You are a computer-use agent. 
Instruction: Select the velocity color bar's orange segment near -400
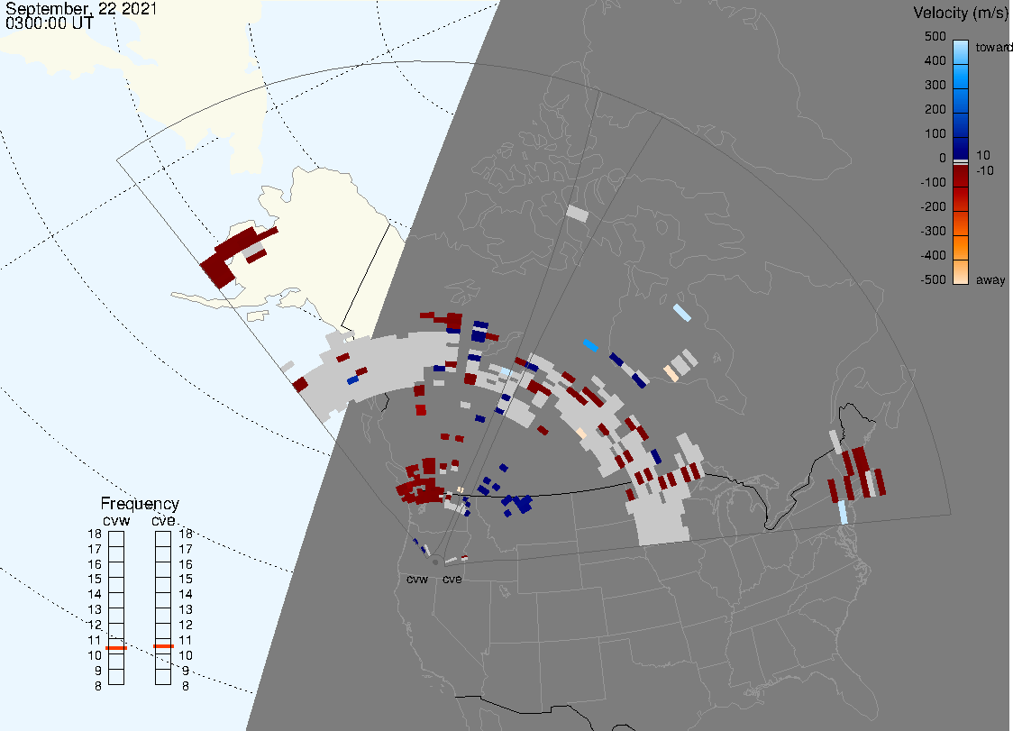coord(961,247)
